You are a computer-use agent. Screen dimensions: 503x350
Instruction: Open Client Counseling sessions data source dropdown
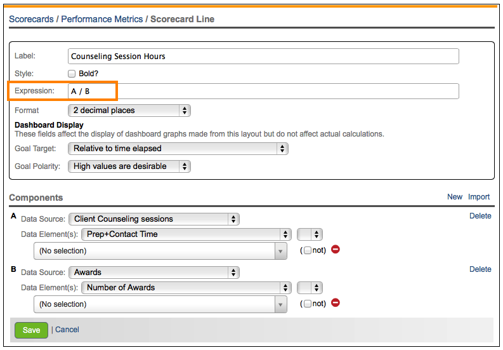coord(154,219)
